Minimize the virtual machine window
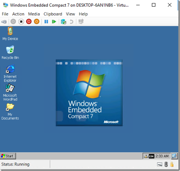 pos(138,5)
